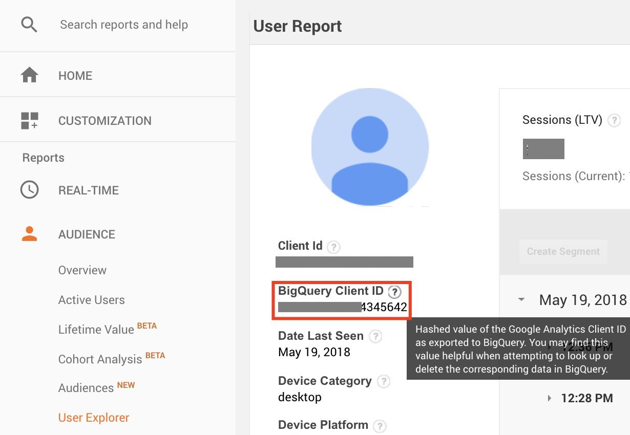Open the Audience Overview report
This screenshot has width=630, height=435.
(x=82, y=270)
